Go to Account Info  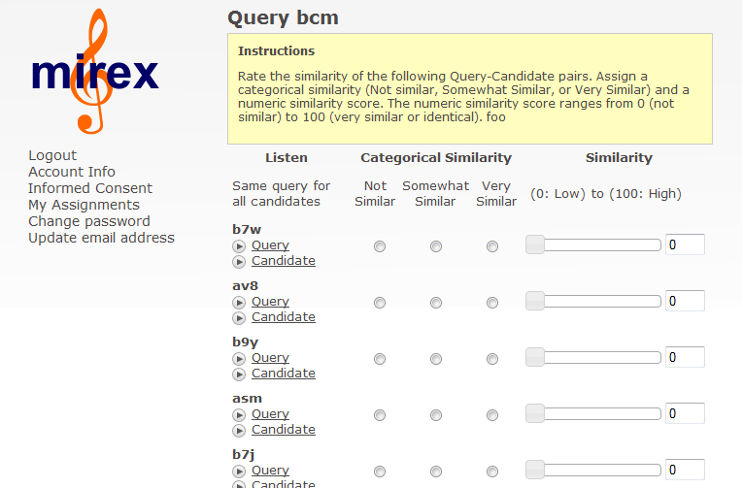(x=72, y=172)
